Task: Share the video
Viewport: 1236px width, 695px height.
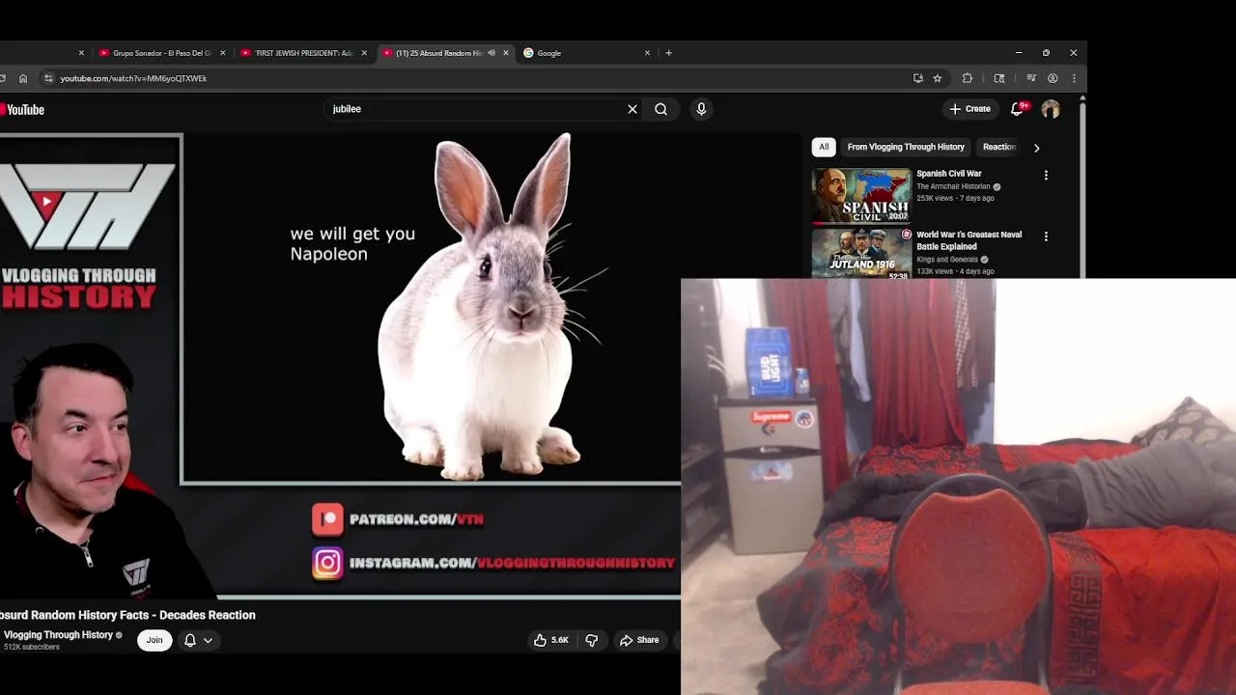Action: [x=639, y=640]
